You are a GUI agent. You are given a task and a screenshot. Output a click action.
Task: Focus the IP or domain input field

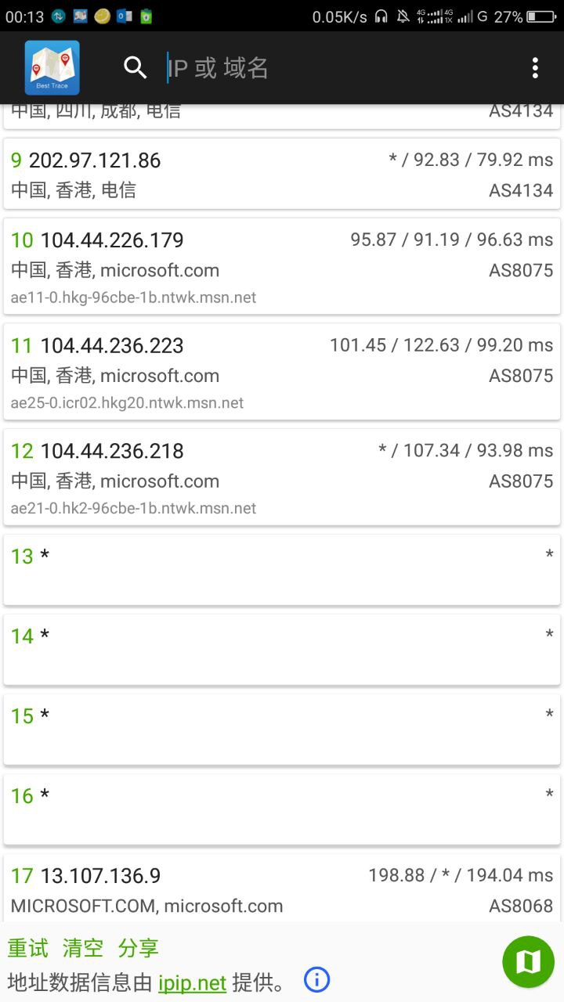coord(329,68)
